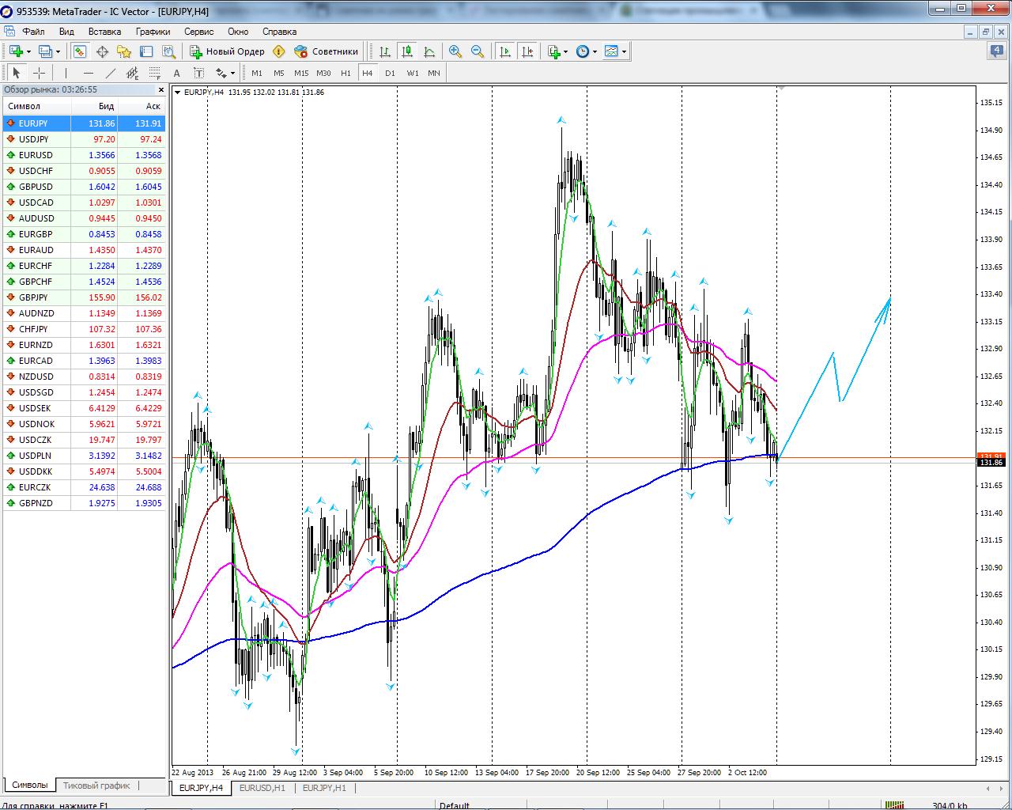This screenshot has width=1012, height=810.
Task: Open the Сервис menu
Action: (x=198, y=32)
